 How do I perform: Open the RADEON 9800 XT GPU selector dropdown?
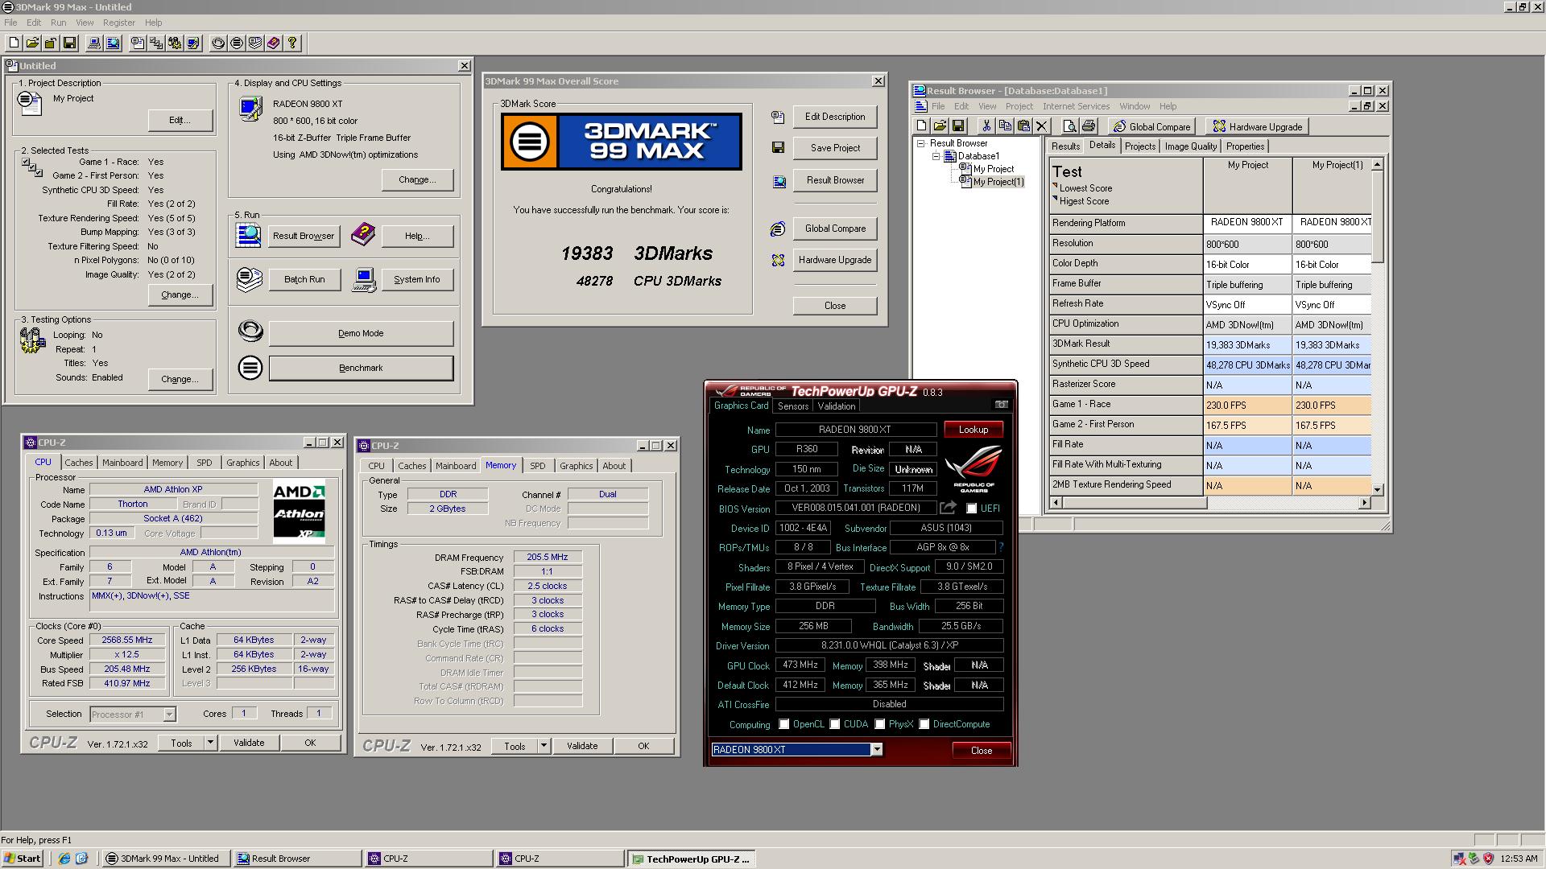(x=877, y=750)
